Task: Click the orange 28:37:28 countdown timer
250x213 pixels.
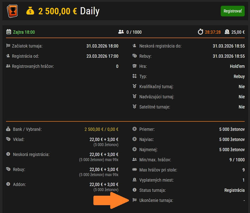Action: click(213, 32)
